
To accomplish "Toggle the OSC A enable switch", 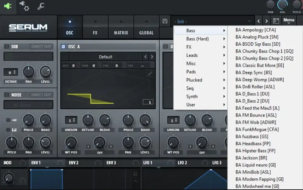I will pyautogui.click(x=64, y=47).
